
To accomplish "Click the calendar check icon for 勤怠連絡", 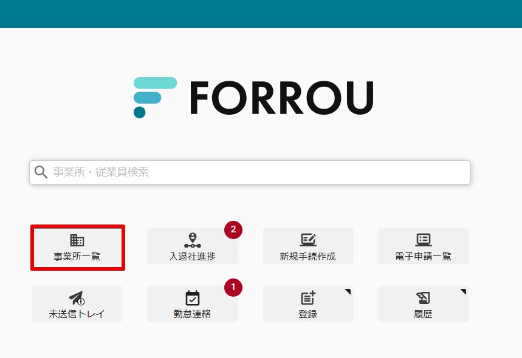I will 193,298.
